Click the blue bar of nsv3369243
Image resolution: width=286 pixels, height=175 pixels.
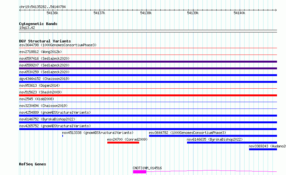[263, 149]
